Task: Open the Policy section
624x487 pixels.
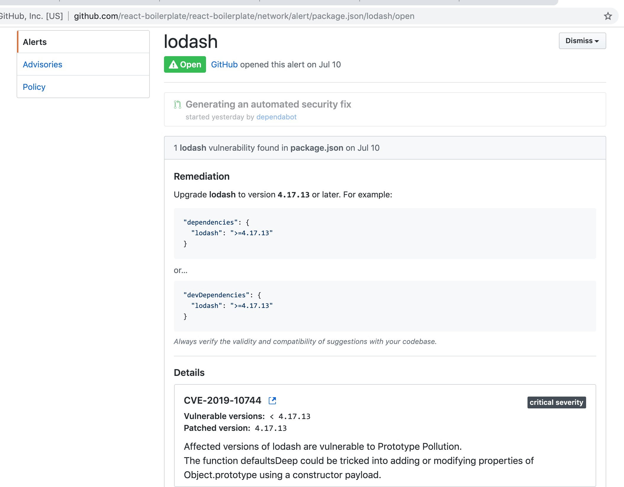Action: point(34,87)
